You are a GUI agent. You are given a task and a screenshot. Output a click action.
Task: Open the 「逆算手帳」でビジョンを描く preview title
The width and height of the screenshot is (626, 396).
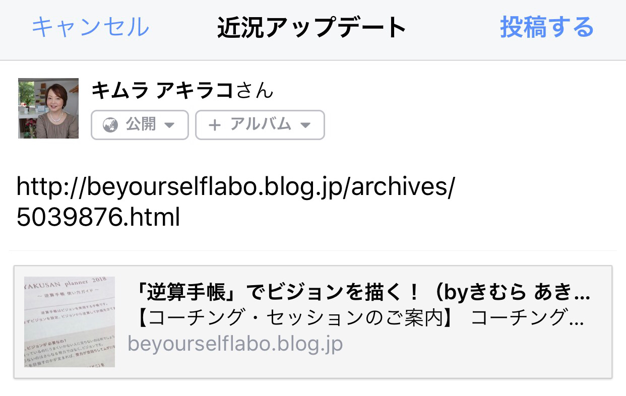tap(363, 292)
